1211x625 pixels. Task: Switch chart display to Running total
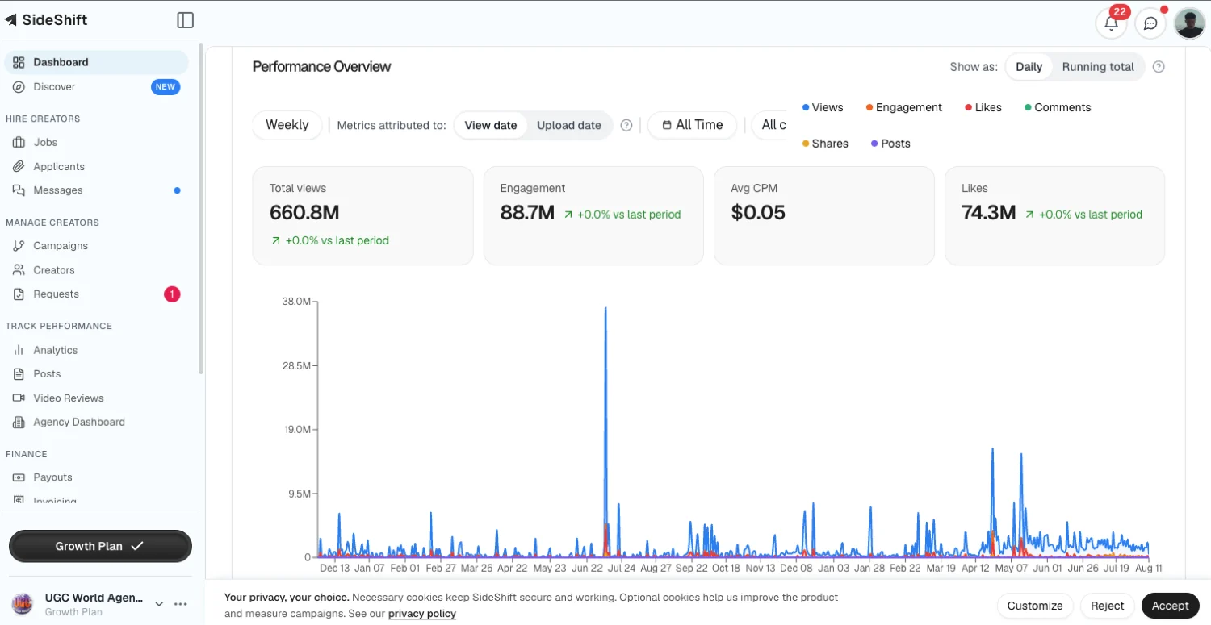click(1098, 67)
